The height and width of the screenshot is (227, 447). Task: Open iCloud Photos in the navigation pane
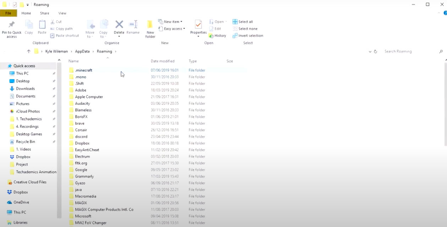[x=28, y=111]
